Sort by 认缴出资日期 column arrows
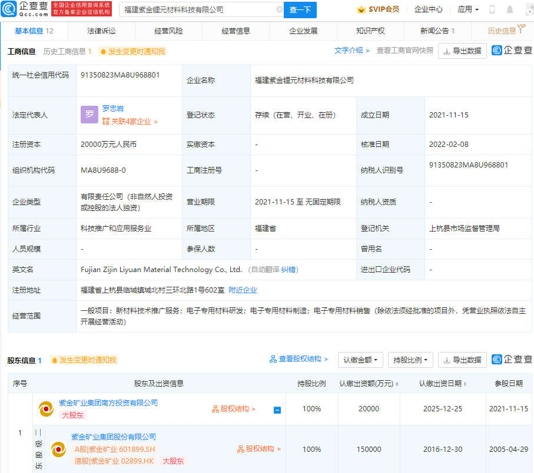The width and height of the screenshot is (534, 473). click(x=465, y=384)
